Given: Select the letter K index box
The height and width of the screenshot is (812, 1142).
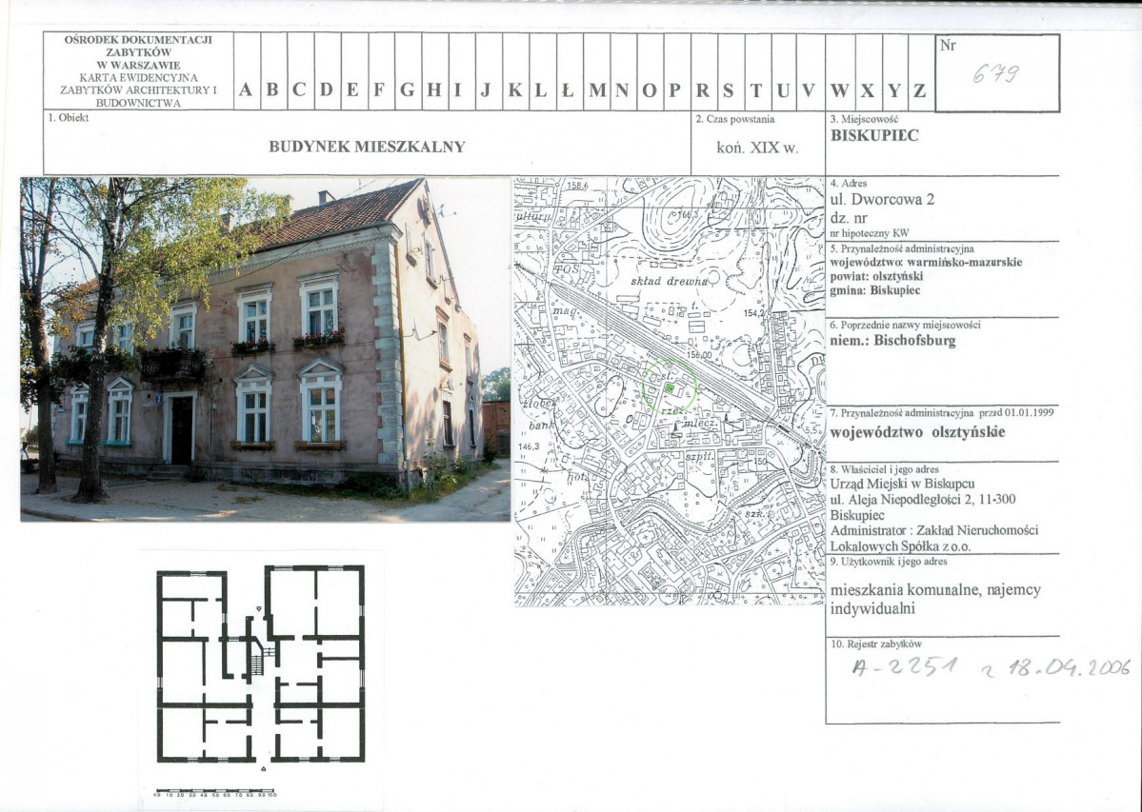Looking at the screenshot, I should click(x=515, y=71).
